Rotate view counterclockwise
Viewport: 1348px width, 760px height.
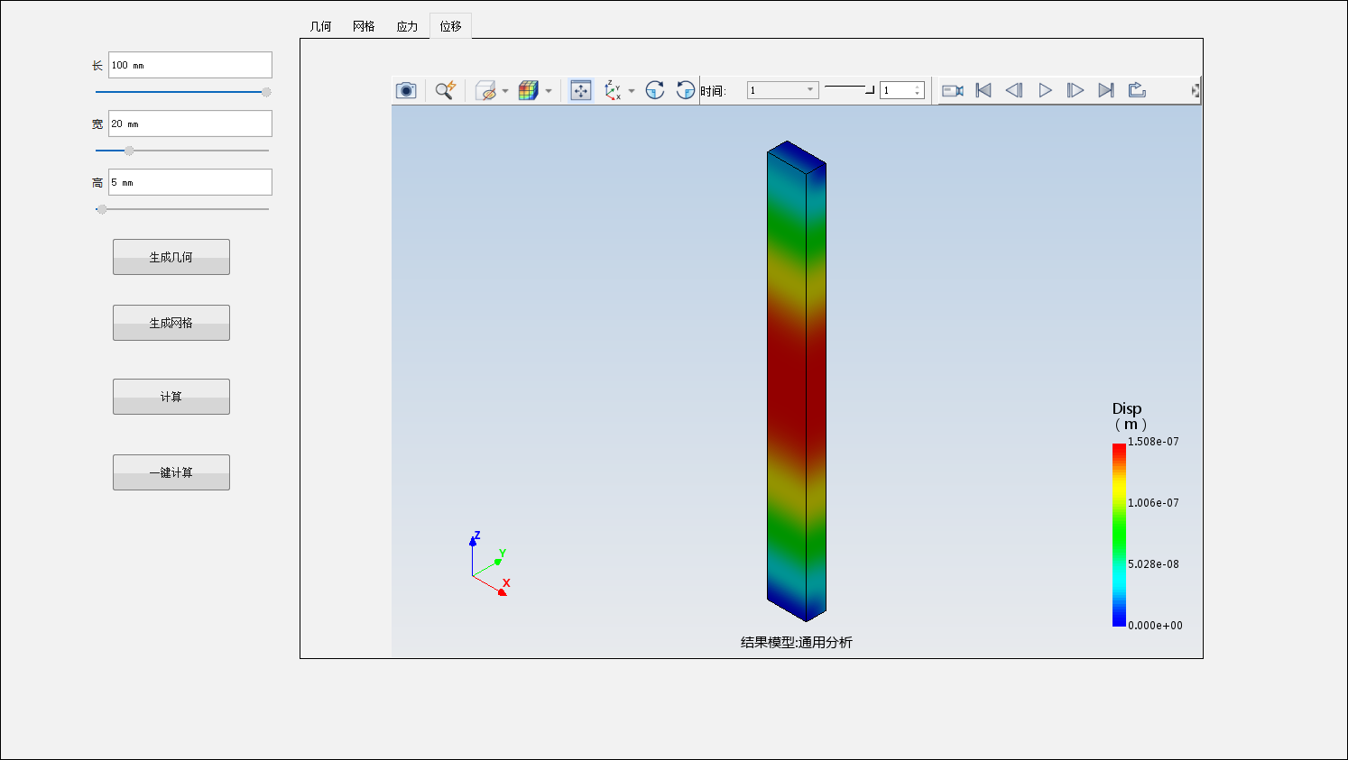tap(686, 90)
